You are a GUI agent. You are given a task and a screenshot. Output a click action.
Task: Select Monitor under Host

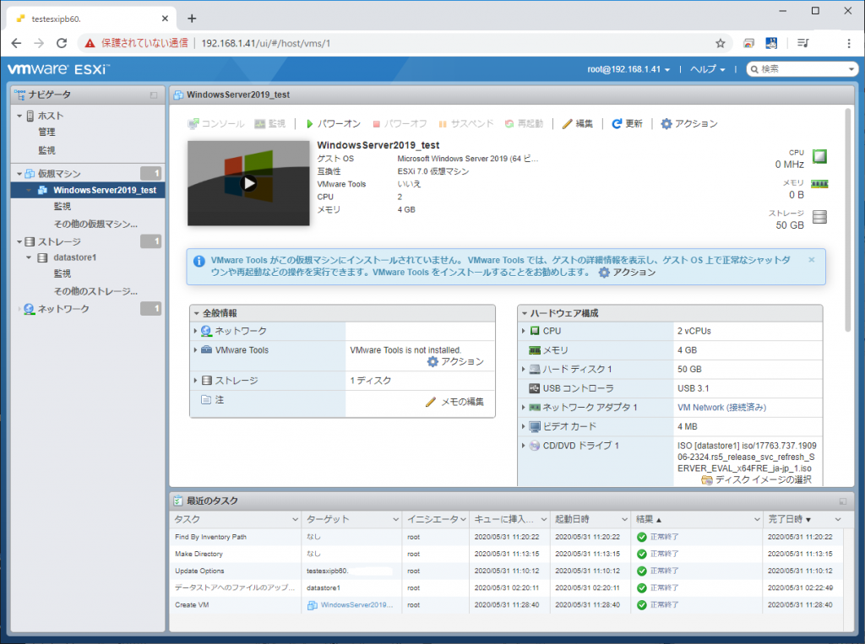tap(46, 150)
